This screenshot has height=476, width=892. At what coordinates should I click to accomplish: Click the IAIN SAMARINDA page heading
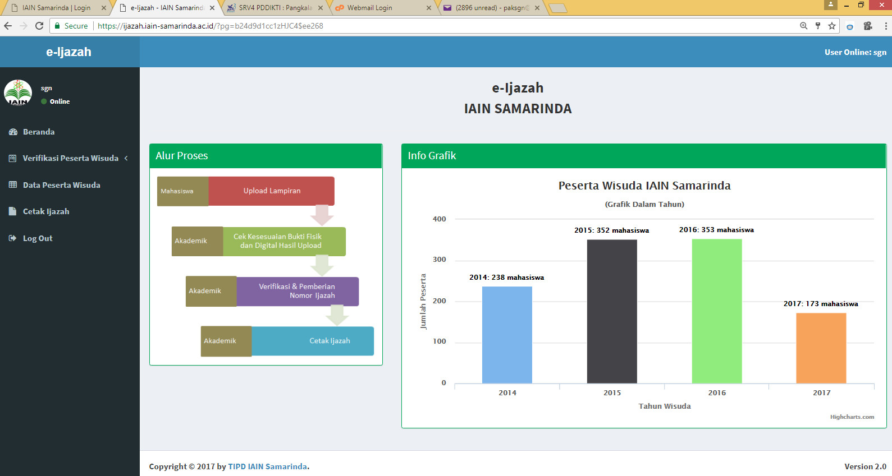coord(518,109)
